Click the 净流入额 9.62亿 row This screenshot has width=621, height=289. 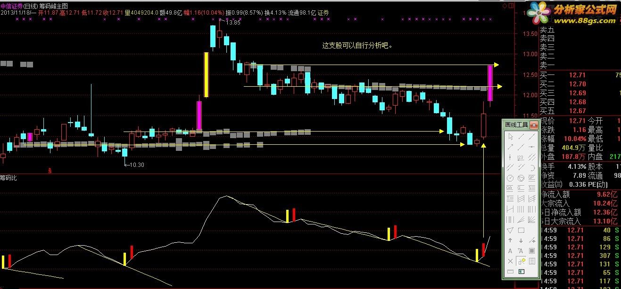[x=580, y=194]
